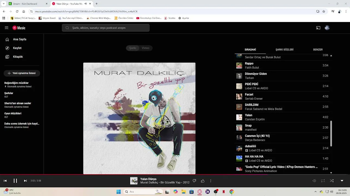Screen dimensions: 350x196
Task: Play dubaiiiiii from the queue
Action: [282, 148]
